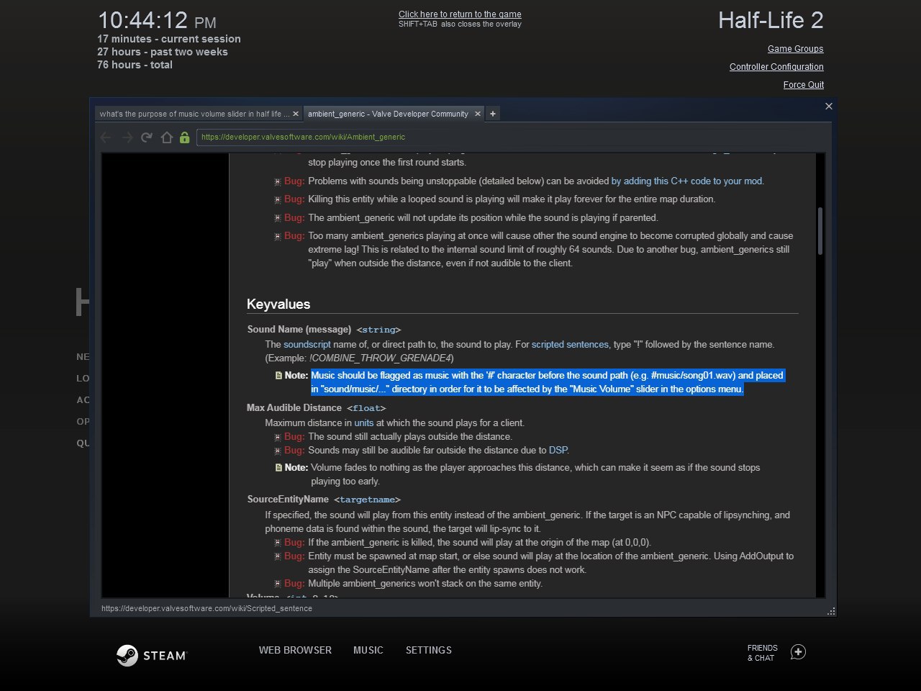Open the SETTINGS overlay section

[429, 650]
